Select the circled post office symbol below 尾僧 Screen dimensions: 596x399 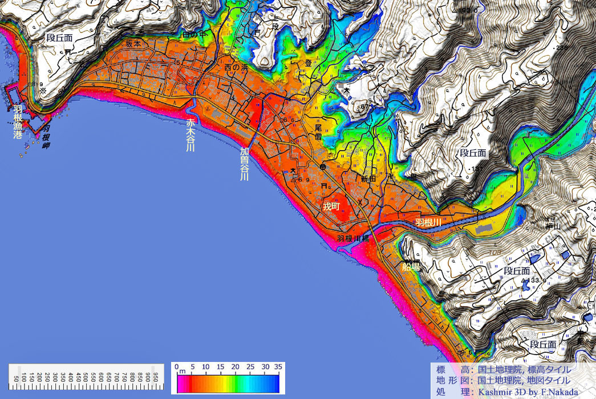pyautogui.click(x=323, y=166)
